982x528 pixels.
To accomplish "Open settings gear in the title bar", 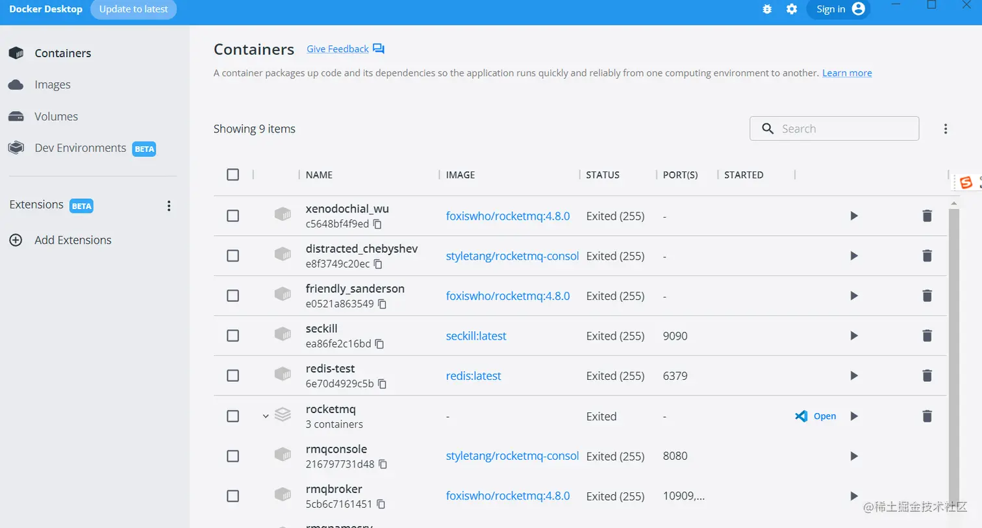I will (792, 9).
